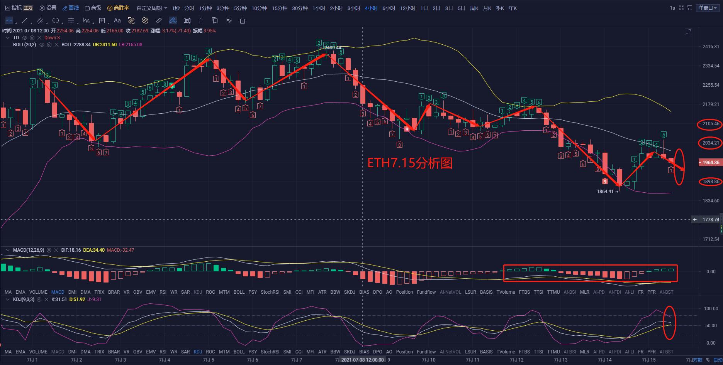Maximize the main chart pane
Viewport: 723px width, 365px height.
pyautogui.click(x=688, y=32)
